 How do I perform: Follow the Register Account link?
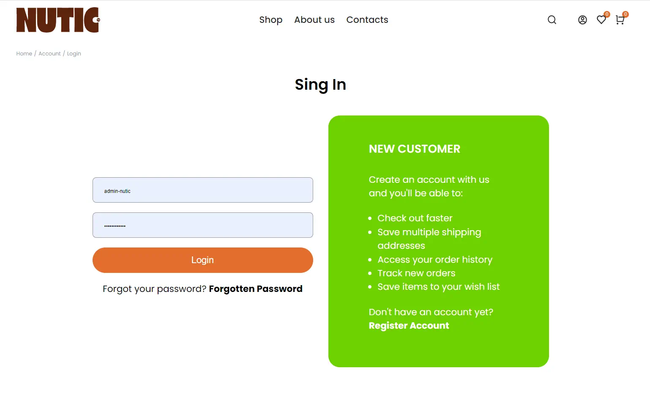409,326
